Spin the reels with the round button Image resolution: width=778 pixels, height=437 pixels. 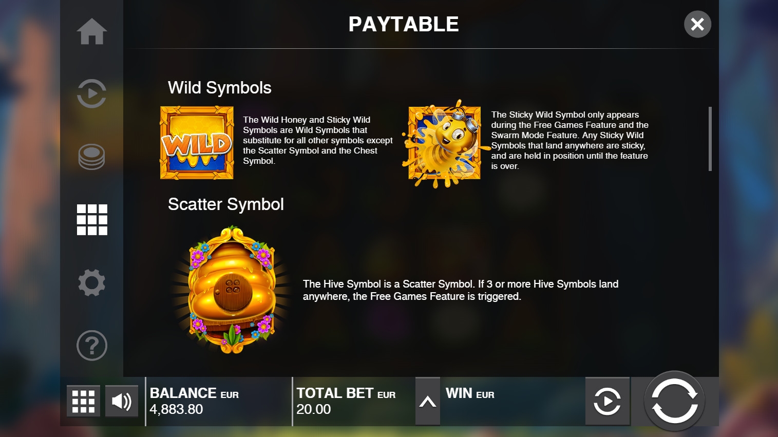[x=674, y=401]
